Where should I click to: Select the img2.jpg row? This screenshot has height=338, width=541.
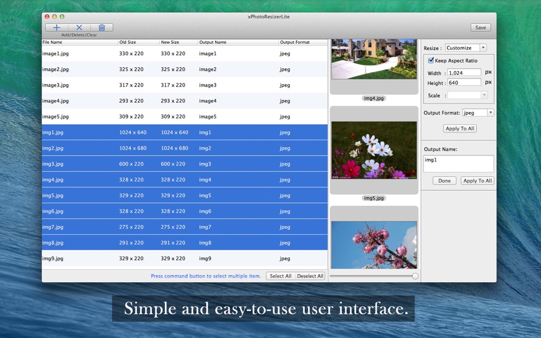tap(185, 148)
